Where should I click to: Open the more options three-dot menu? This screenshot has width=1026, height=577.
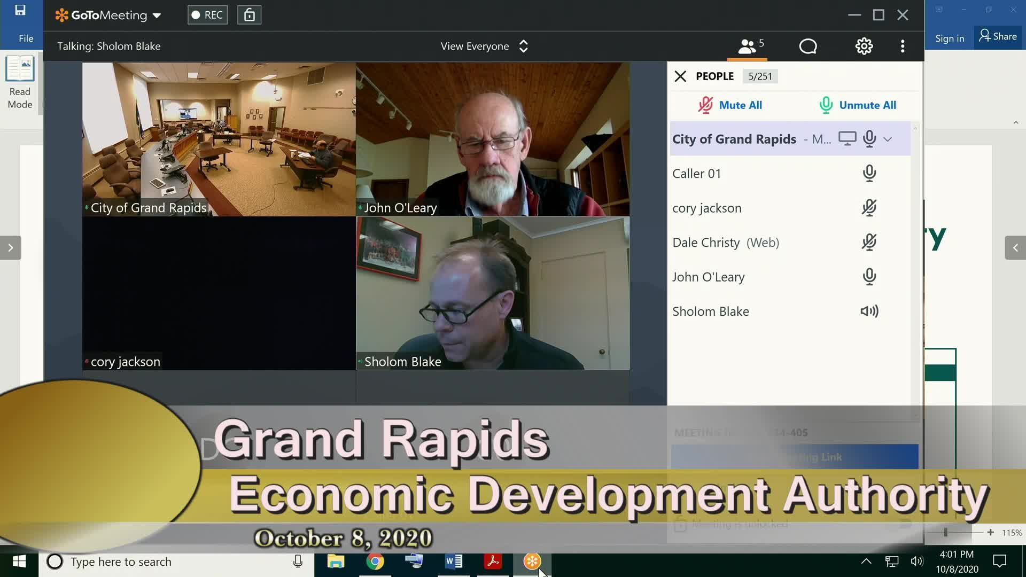pos(903,46)
